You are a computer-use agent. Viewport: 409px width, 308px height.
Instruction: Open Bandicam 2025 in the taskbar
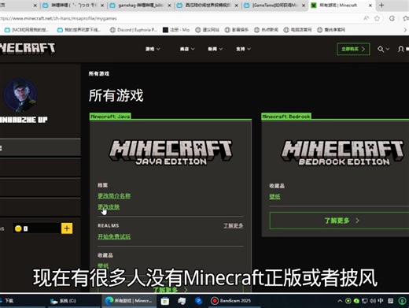click(x=230, y=301)
